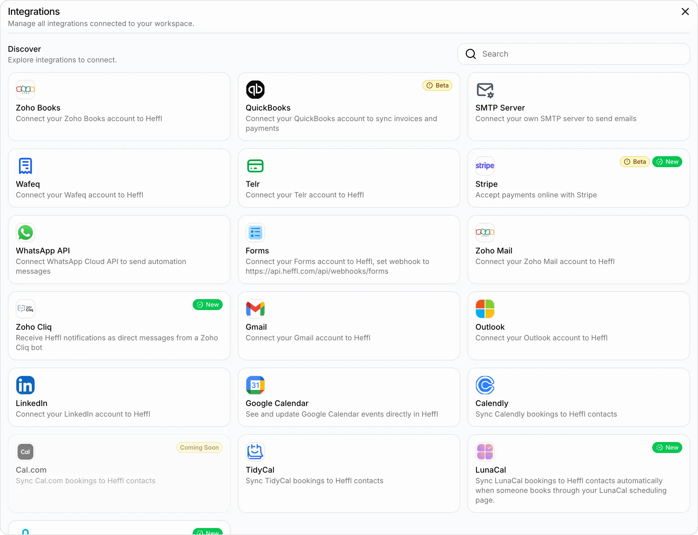Click 'Connect your Wafeq account to Heffl'
Image resolution: width=698 pixels, height=535 pixels.
[79, 195]
